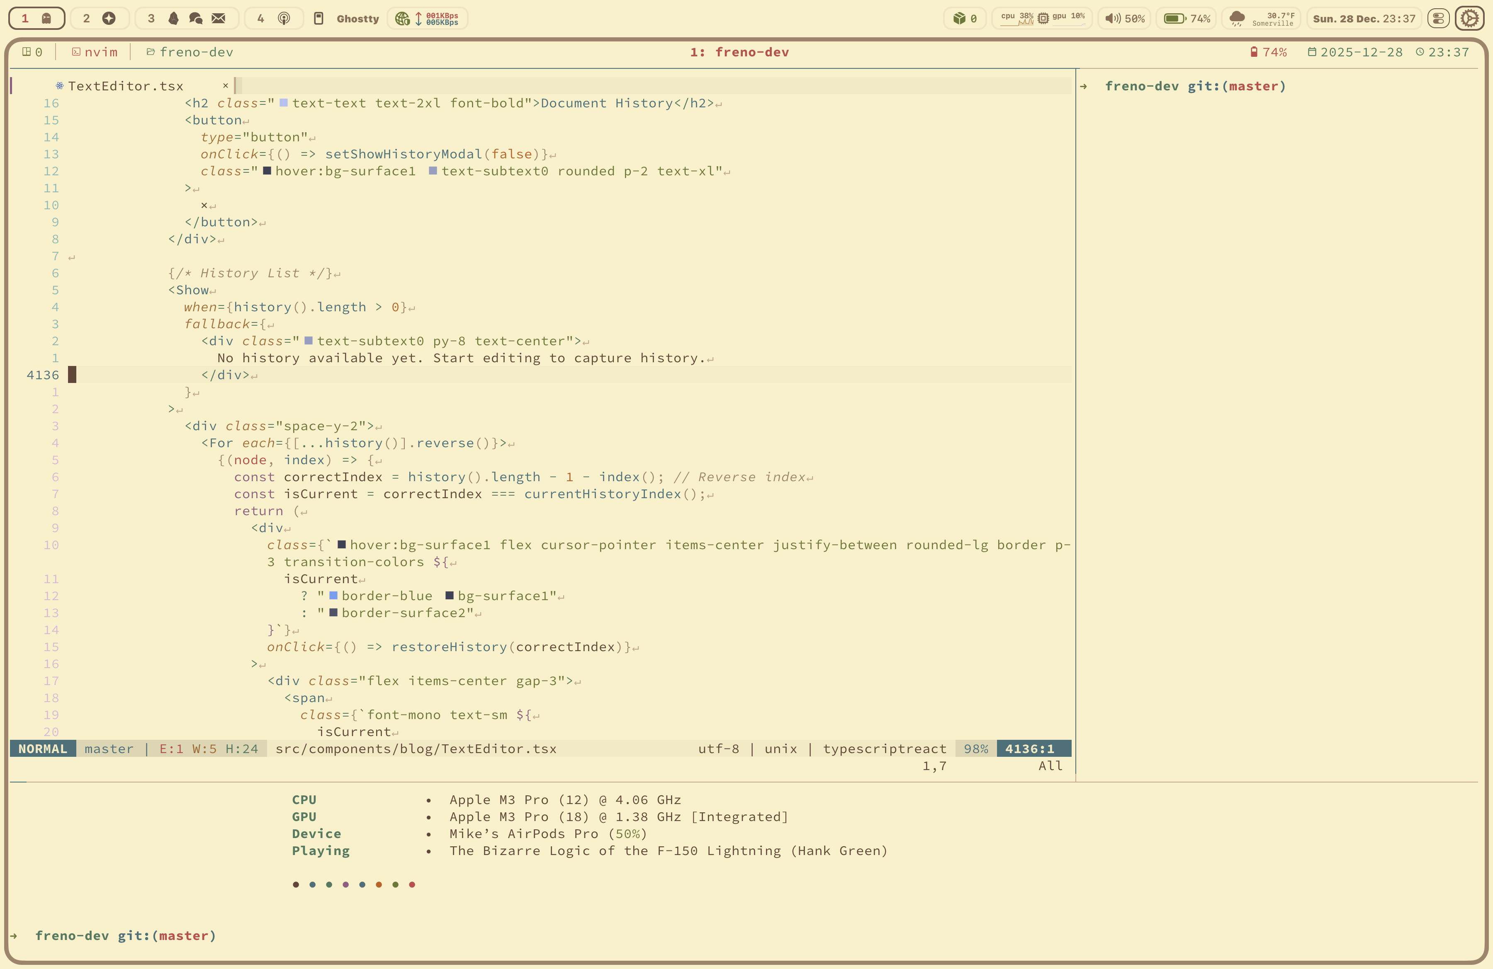Click the cpu gpu usage graph widget

point(1042,18)
